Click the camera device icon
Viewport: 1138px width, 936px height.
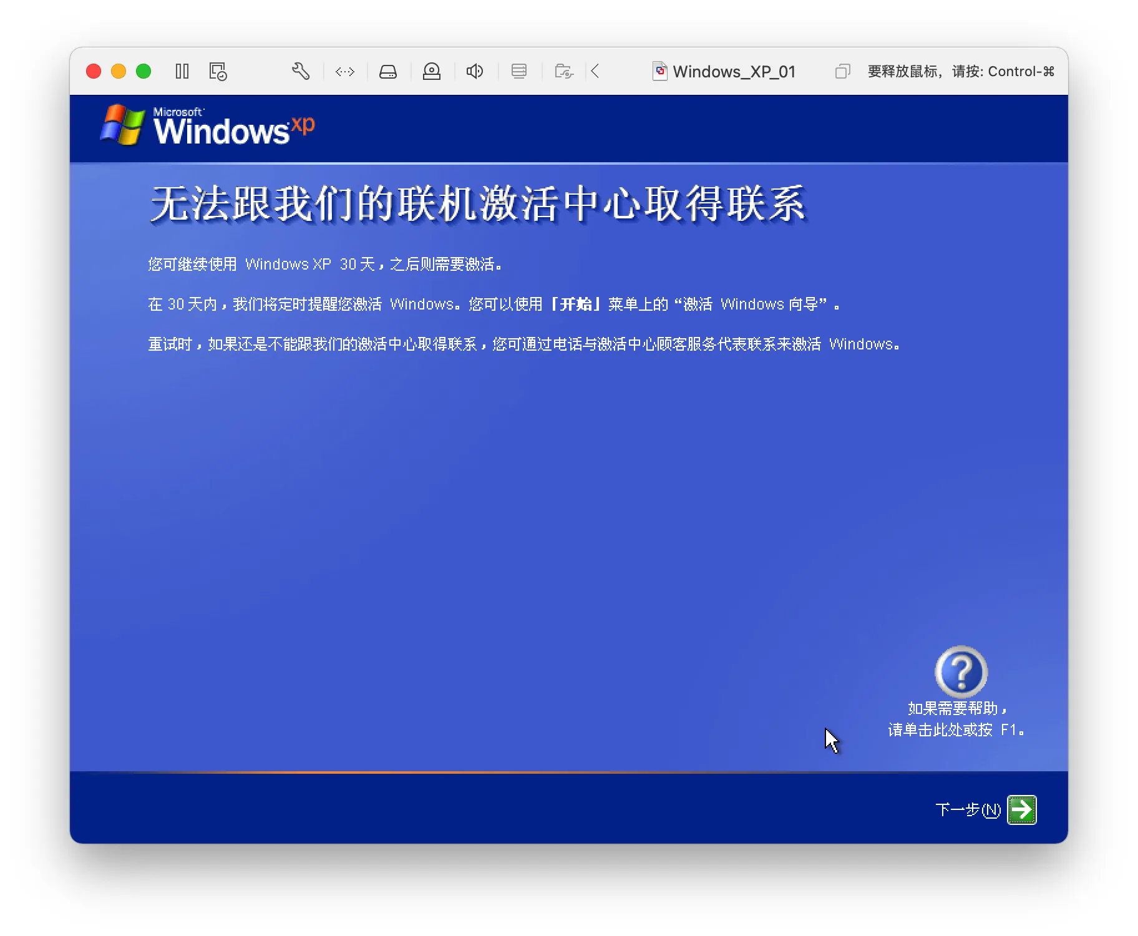[x=432, y=72]
